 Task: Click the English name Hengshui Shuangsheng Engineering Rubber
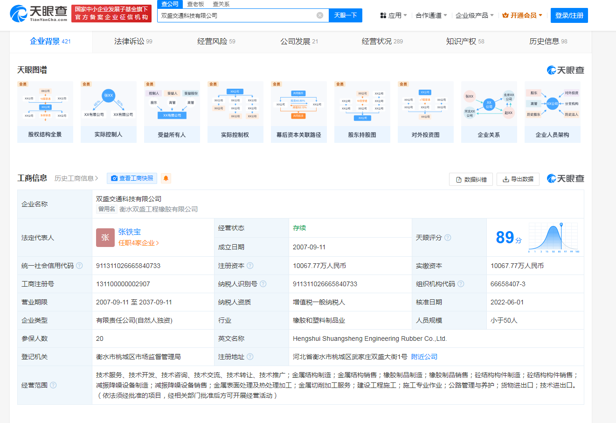click(x=370, y=338)
